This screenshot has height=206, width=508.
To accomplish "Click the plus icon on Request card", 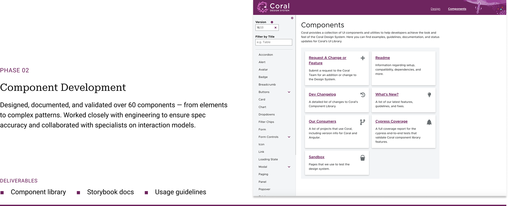I will click(x=363, y=58).
